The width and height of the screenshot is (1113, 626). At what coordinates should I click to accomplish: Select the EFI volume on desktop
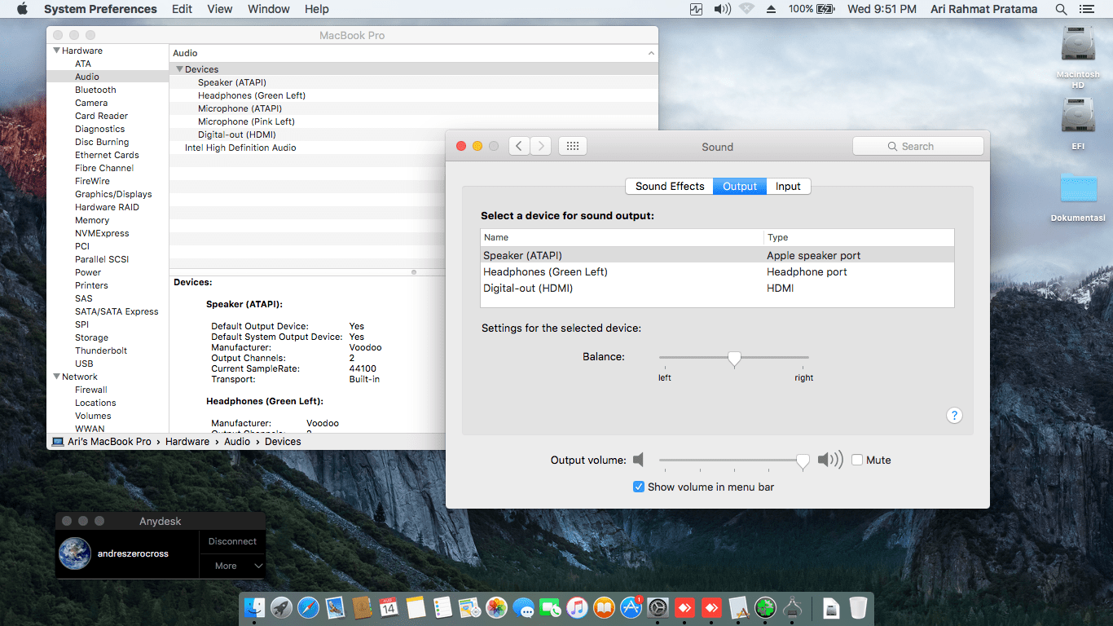(x=1078, y=124)
